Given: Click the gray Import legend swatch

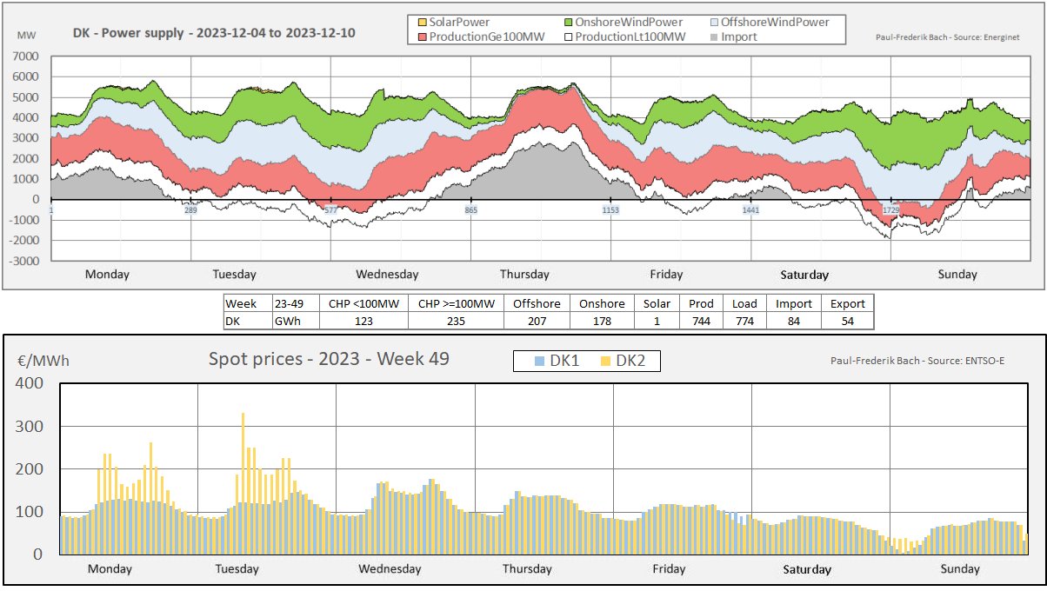Looking at the screenshot, I should point(715,37).
